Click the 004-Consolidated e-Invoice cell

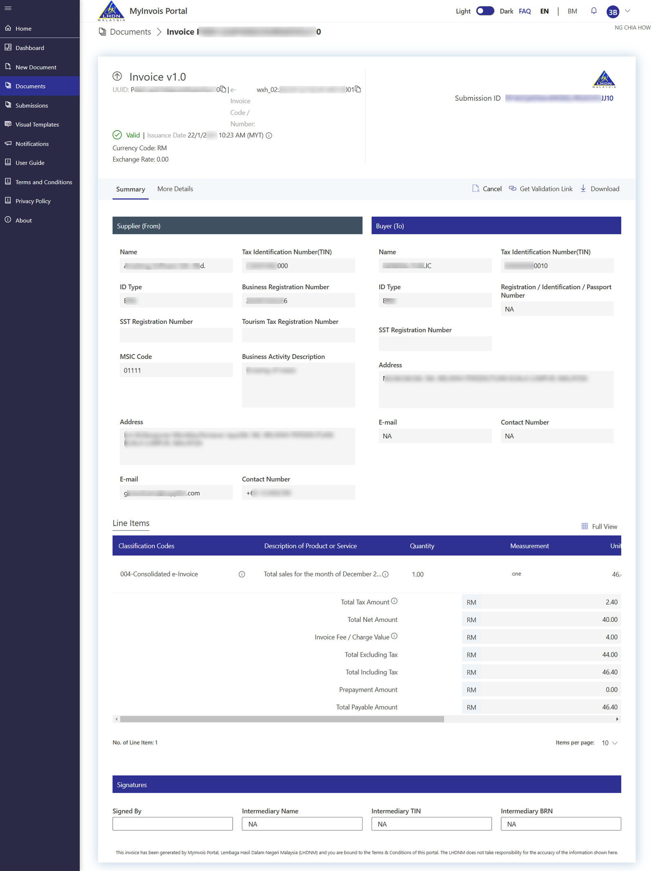coord(159,574)
